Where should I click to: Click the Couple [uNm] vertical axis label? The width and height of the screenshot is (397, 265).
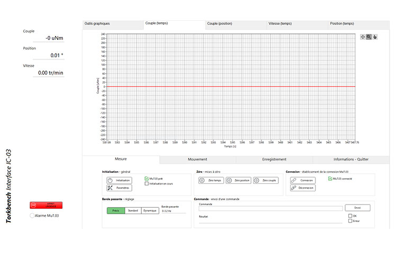click(x=98, y=86)
